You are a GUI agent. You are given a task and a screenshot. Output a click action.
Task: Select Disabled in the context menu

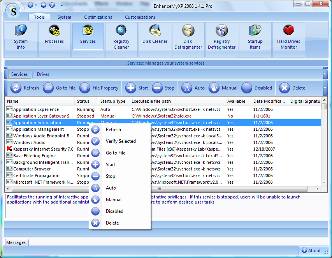[x=114, y=211]
